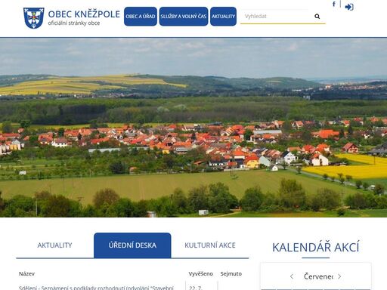Open the SLUŽBY A VOLNÝ ČAS menu
Screen dimensions: 387x290
pyautogui.click(x=184, y=17)
